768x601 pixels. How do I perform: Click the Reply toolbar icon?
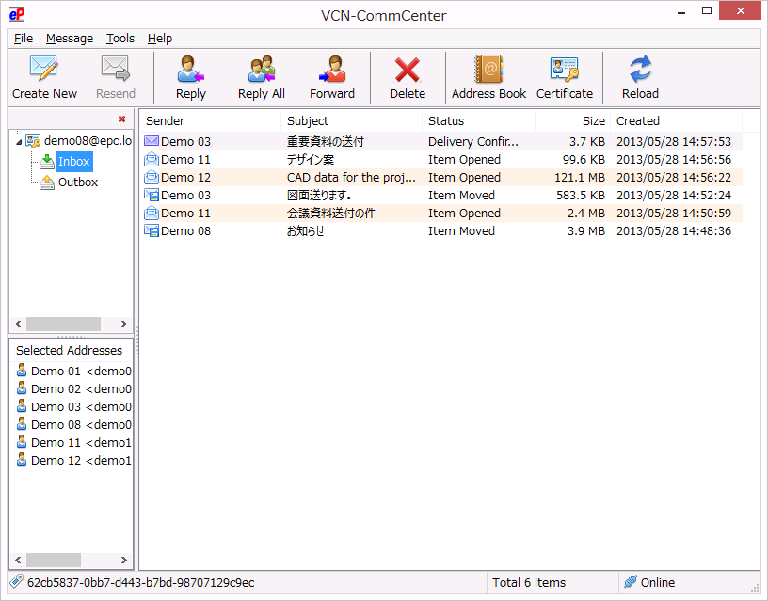tap(190, 69)
